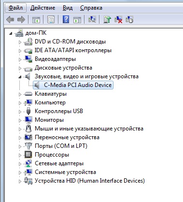The height and width of the screenshot is (202, 183).
Task: Select the Переносные устройства label
Action: (67, 137)
